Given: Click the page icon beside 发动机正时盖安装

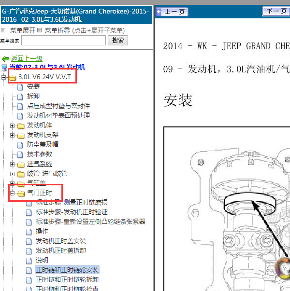Looking at the screenshot, I should (x=29, y=241).
